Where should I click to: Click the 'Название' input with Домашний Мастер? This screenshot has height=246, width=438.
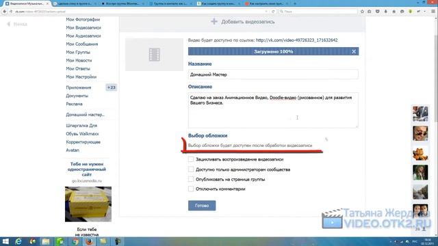[x=273, y=74]
